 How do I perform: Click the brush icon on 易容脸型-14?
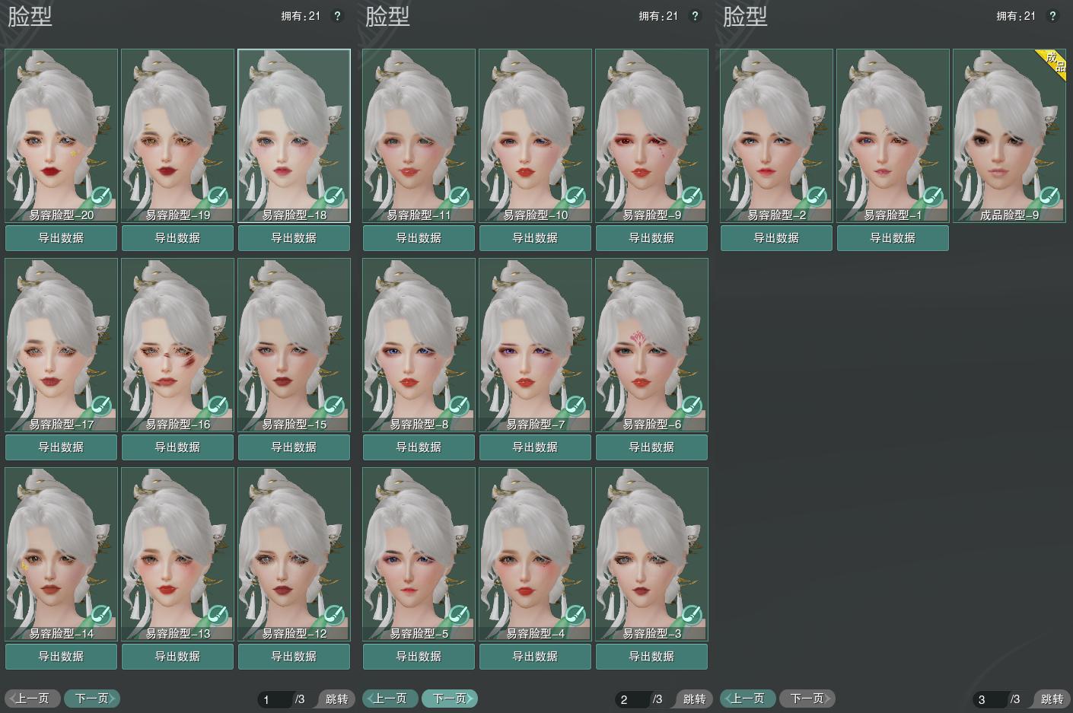tap(101, 616)
